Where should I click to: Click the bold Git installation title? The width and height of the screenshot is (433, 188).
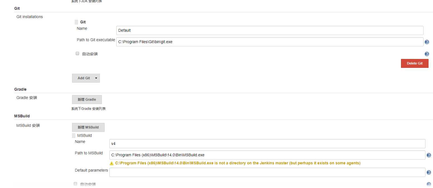(x=83, y=22)
